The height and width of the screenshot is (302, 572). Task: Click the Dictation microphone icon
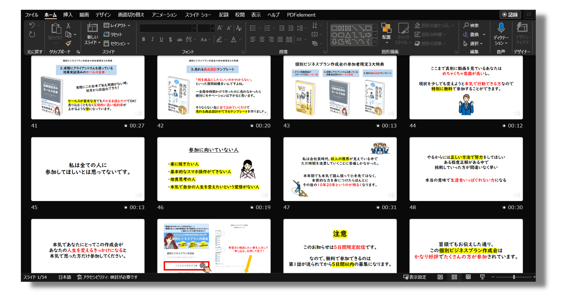point(501,28)
